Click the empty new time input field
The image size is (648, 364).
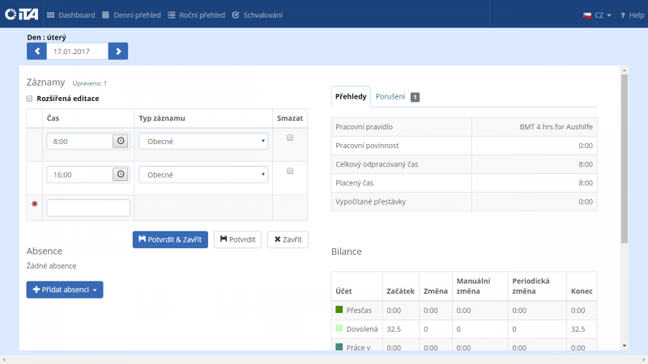(x=88, y=208)
